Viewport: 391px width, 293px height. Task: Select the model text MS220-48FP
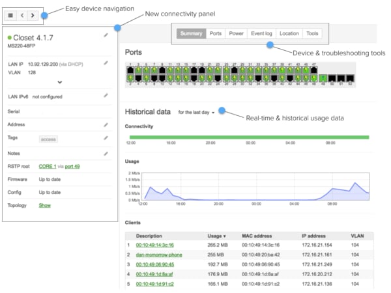coord(22,46)
